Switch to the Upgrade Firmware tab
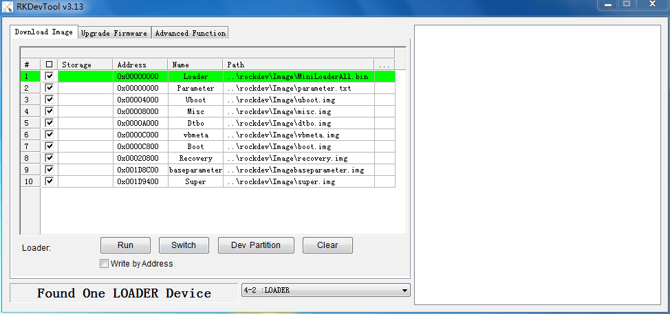670x314 pixels. click(x=114, y=33)
